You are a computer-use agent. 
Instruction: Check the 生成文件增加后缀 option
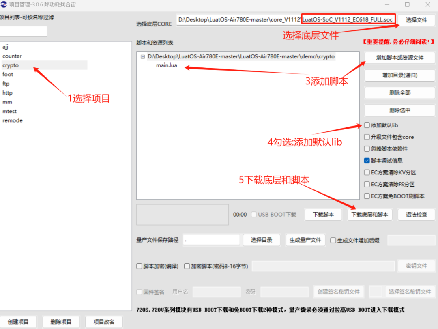pos(333,240)
